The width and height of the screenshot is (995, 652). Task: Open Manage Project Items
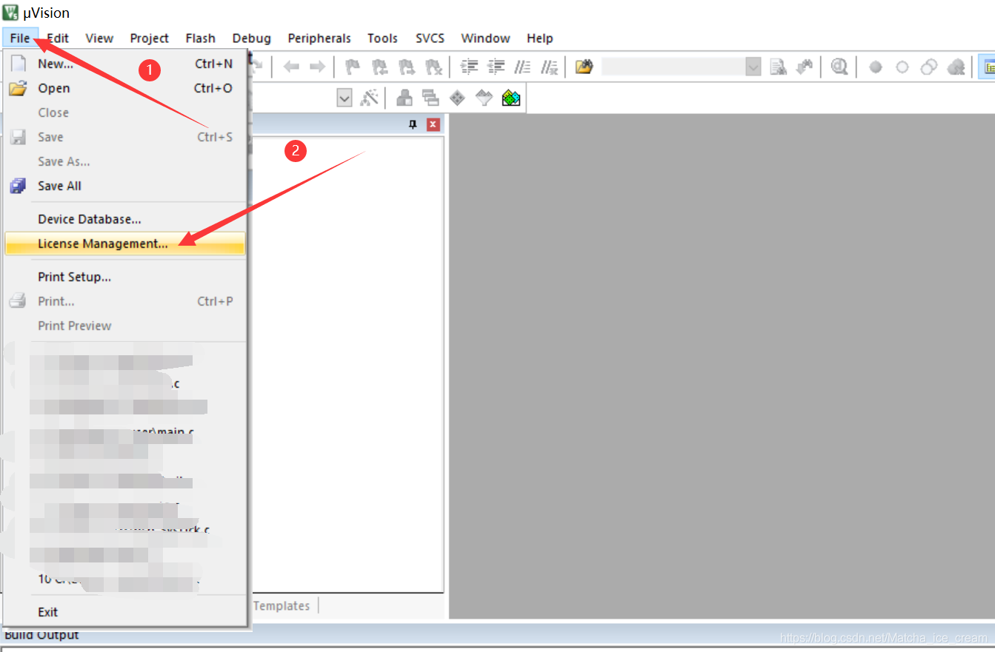[x=405, y=98]
